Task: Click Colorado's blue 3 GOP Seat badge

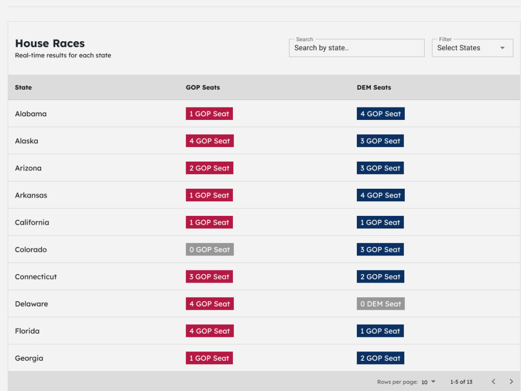Action: coord(380,250)
